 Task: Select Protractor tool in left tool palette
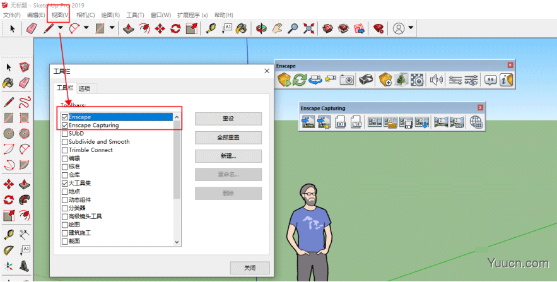[9, 250]
